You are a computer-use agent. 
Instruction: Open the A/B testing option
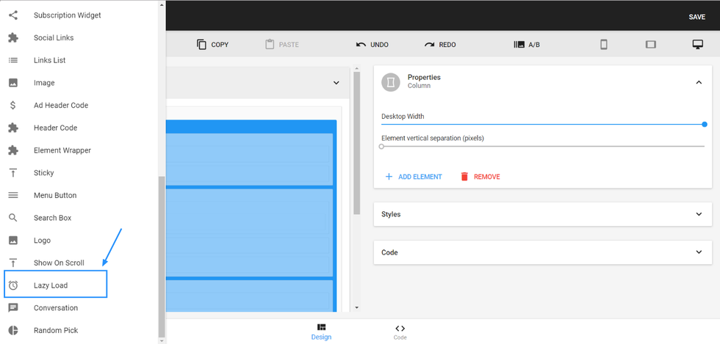point(527,45)
